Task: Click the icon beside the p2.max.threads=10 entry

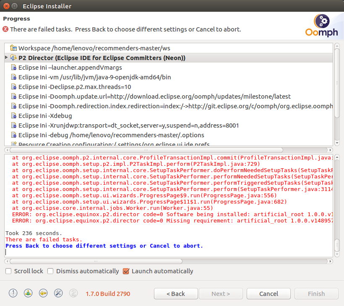Action: pos(13,86)
